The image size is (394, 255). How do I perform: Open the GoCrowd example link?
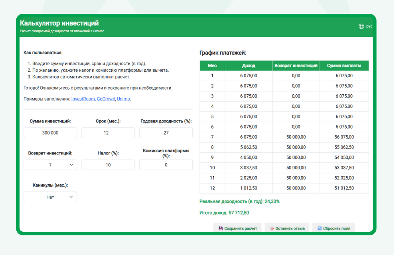(x=106, y=99)
